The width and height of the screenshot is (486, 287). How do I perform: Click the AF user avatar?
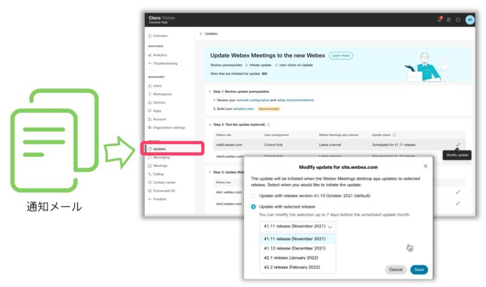[x=470, y=20]
